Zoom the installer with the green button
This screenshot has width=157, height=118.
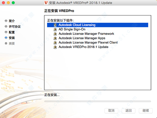tap(13, 3)
